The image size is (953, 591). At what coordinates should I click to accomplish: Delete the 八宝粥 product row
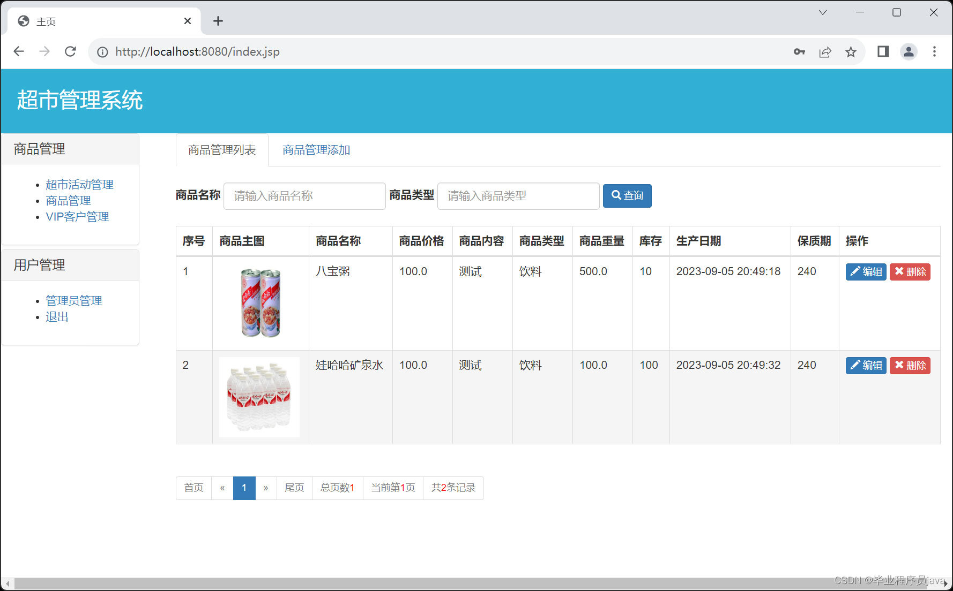(x=910, y=272)
